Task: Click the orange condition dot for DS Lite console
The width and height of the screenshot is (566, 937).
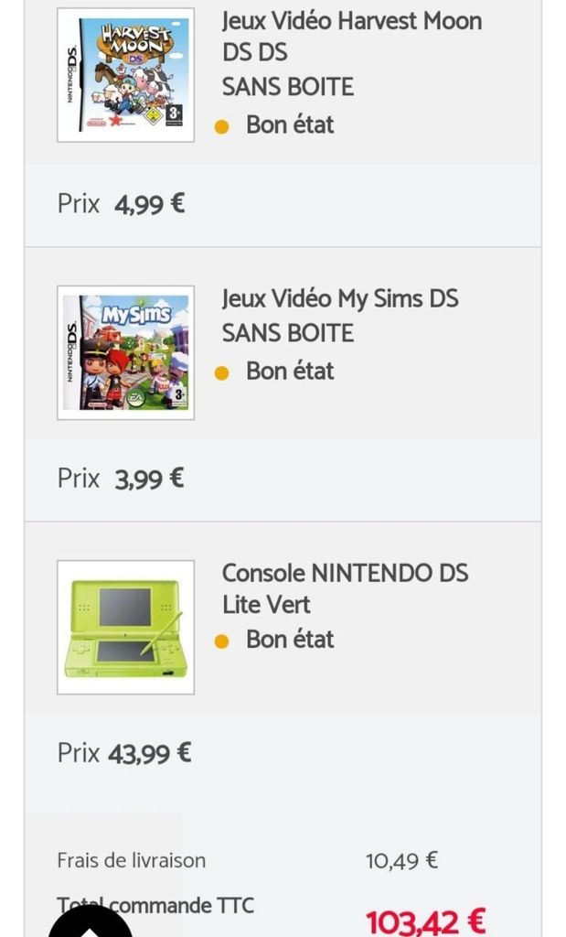Action: pos(221,641)
